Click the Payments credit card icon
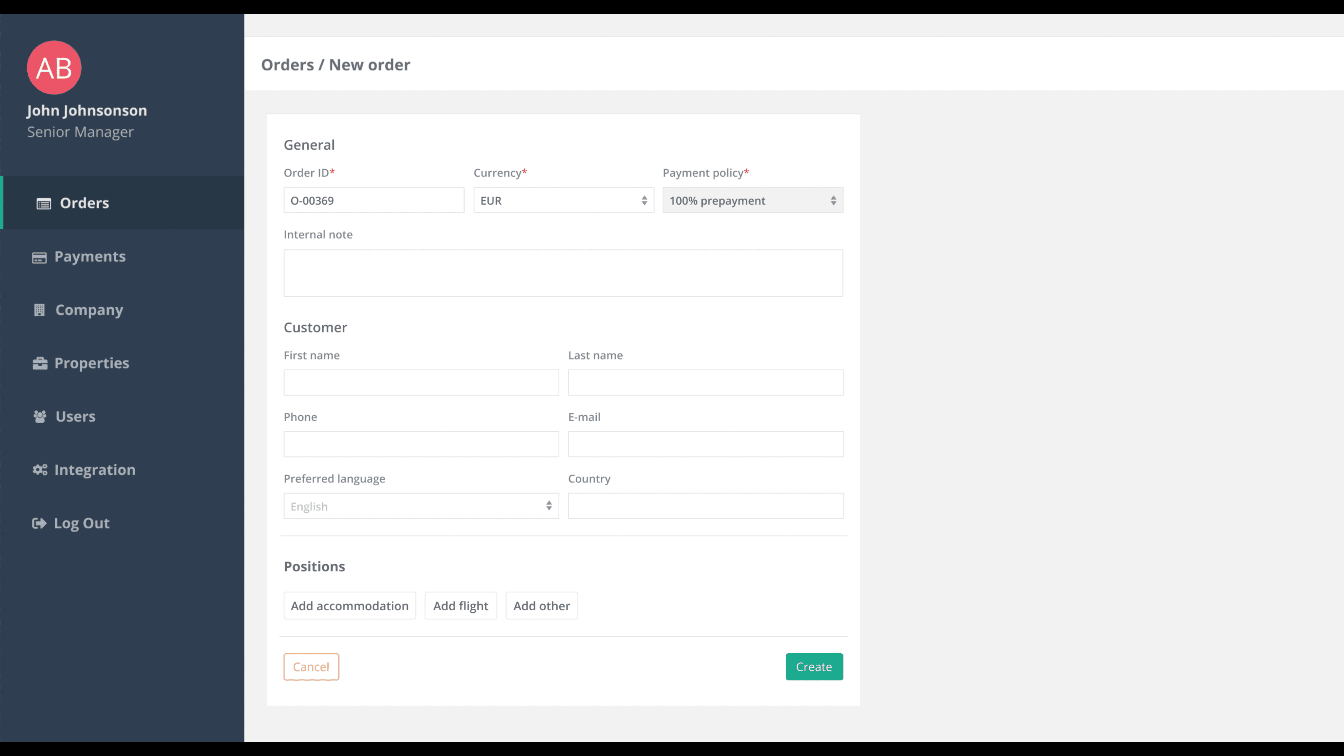This screenshot has width=1344, height=756. [x=39, y=257]
